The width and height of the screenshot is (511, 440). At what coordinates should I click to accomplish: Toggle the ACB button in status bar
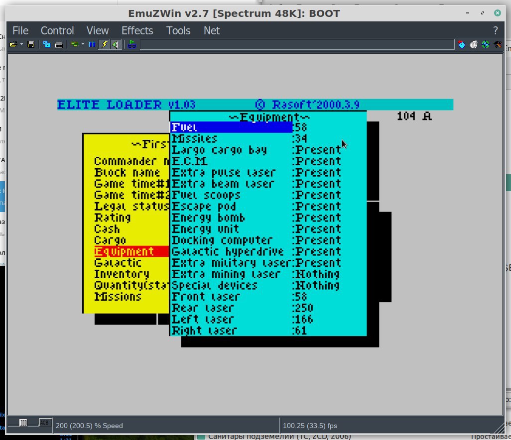45,423
